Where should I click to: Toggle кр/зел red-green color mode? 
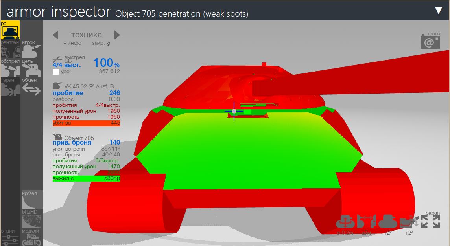click(31, 200)
